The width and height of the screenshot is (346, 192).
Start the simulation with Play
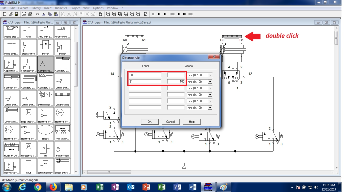(159, 14)
